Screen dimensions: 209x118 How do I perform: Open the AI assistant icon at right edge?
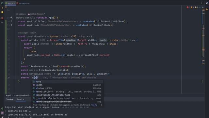coord(207,10)
